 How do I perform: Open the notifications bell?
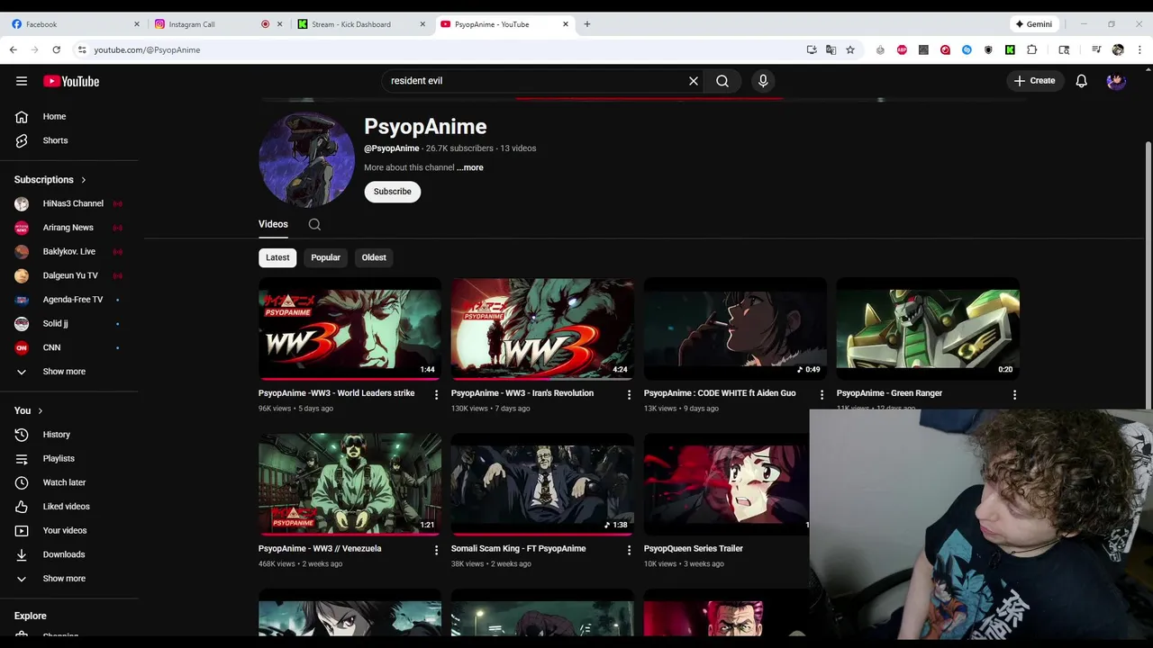click(1082, 81)
